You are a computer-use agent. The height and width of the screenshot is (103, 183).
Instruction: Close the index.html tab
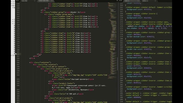35,1
